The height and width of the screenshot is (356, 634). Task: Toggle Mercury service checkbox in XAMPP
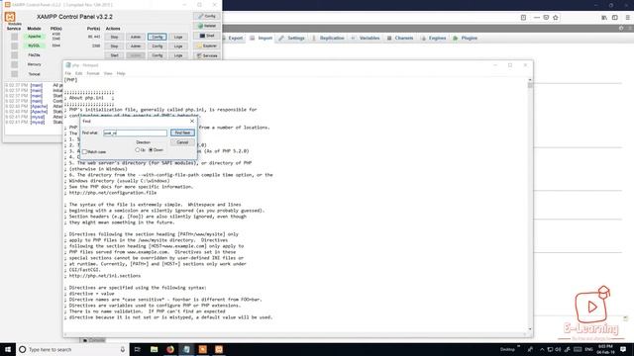coord(14,64)
